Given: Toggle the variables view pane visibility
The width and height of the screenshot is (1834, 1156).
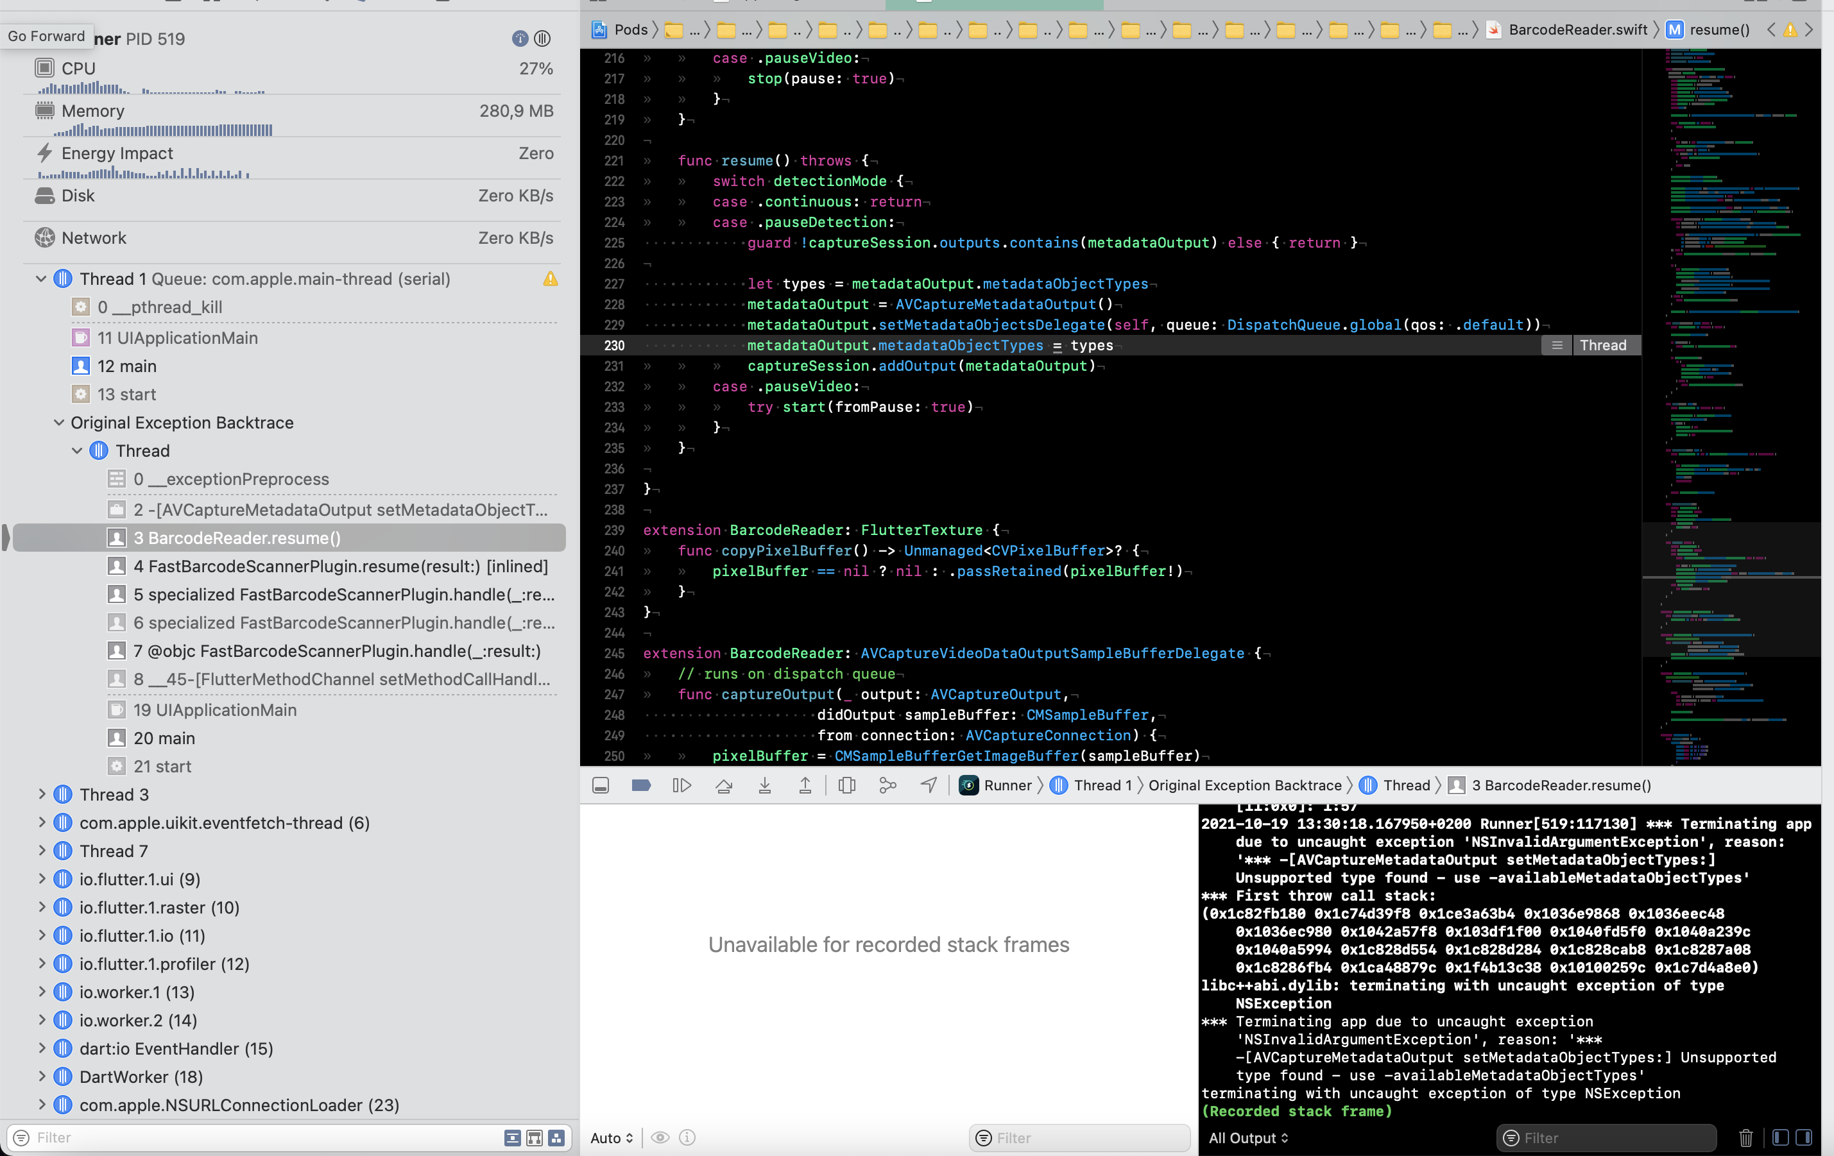Looking at the screenshot, I should (x=1781, y=1138).
